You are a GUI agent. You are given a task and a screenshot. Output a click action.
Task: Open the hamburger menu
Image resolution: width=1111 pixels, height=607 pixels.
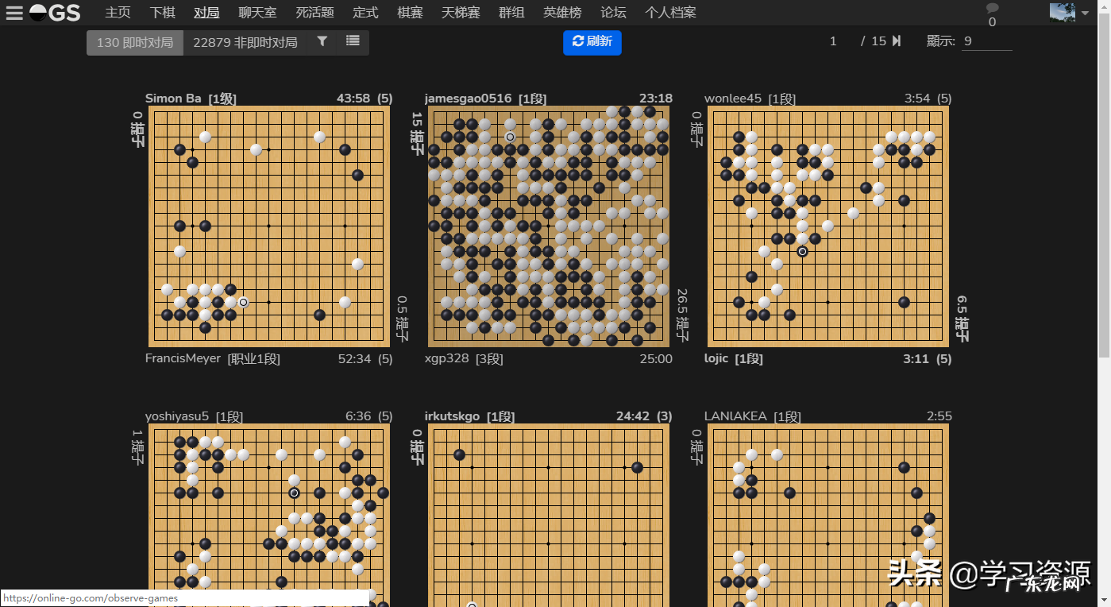(14, 12)
